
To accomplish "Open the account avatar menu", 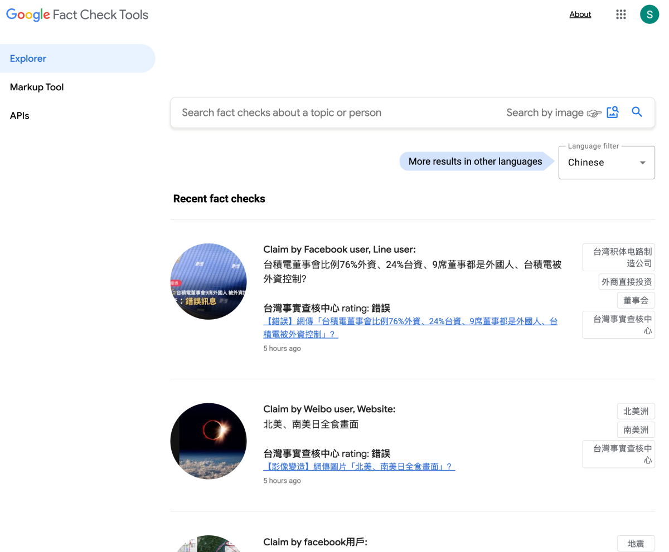I will (x=649, y=14).
